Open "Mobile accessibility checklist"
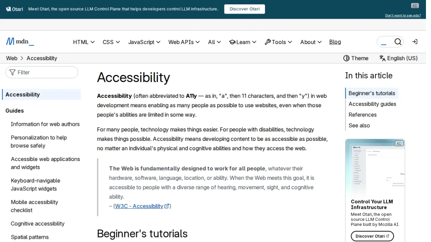Image resolution: width=431 pixels, height=242 pixels. pyautogui.click(x=34, y=206)
